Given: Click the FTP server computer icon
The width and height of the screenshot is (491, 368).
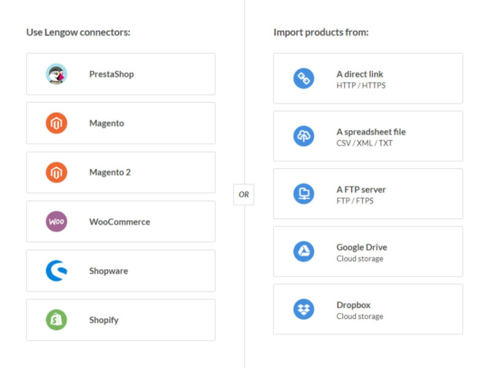Looking at the screenshot, I should (304, 194).
